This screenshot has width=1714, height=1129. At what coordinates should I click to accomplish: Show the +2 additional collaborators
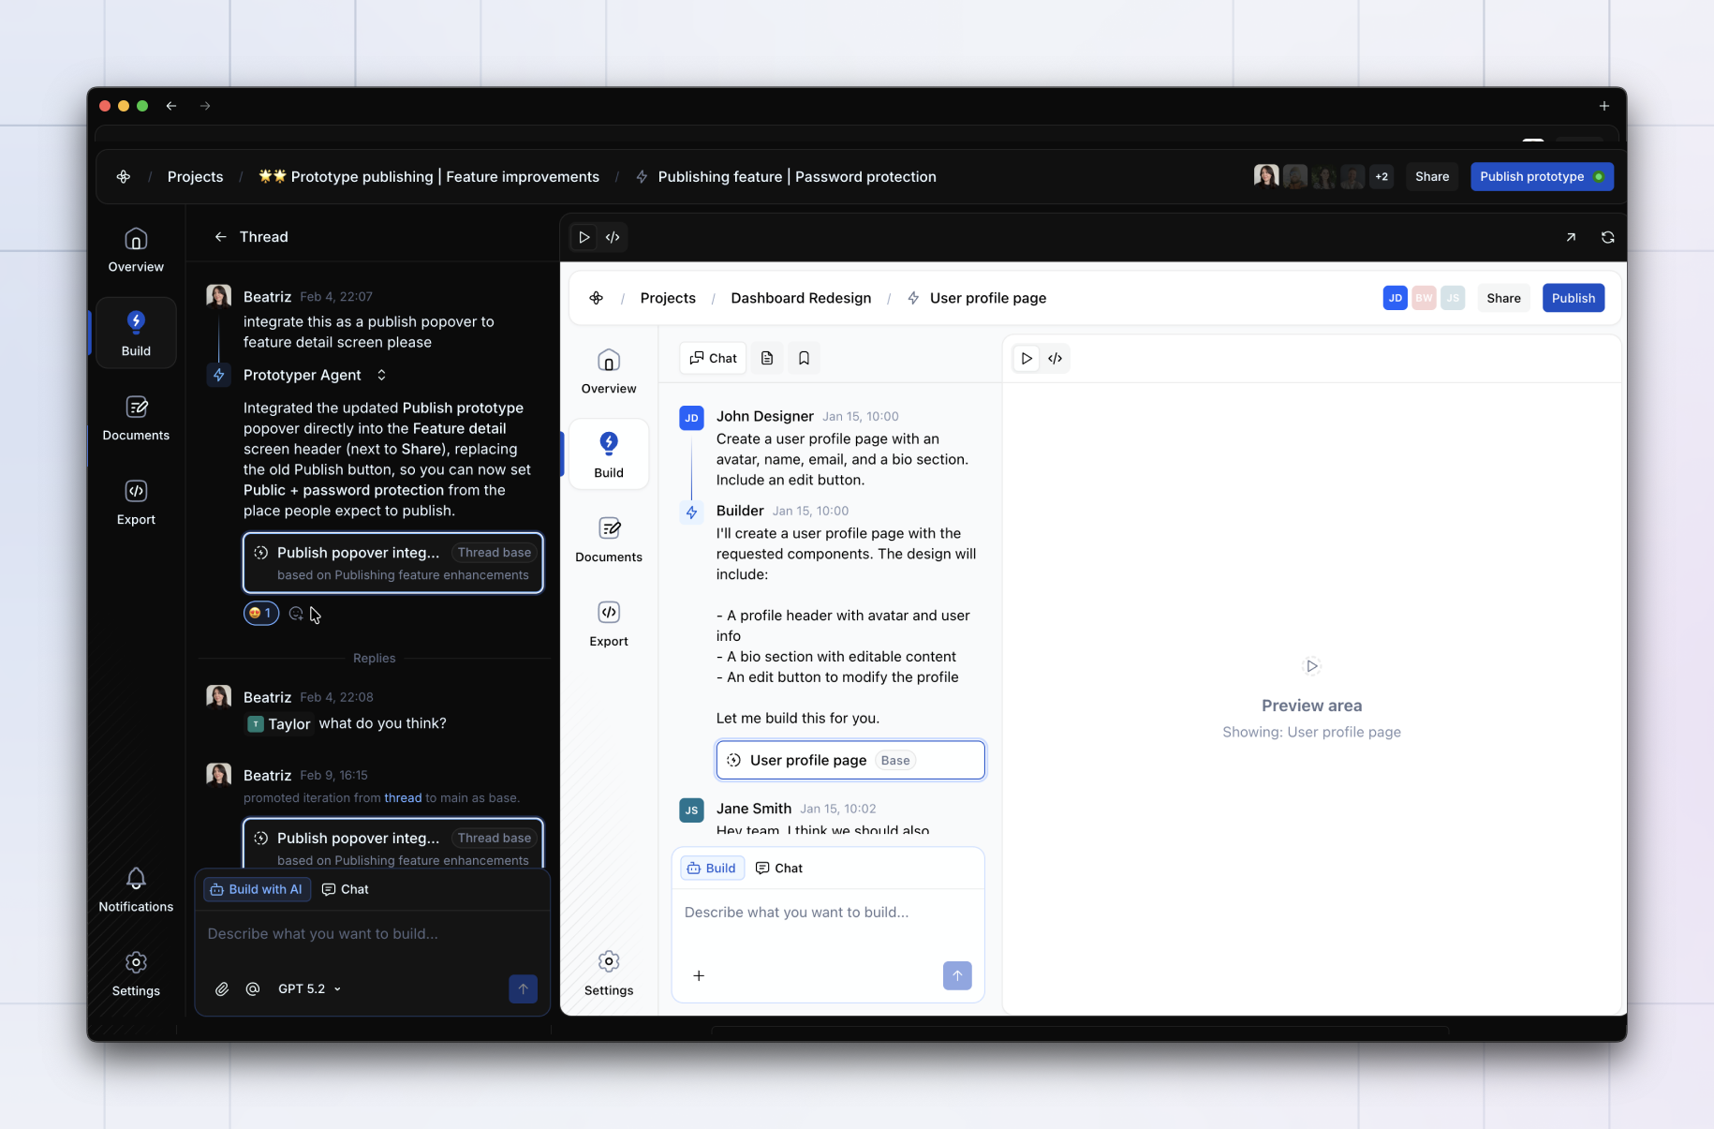(1381, 176)
